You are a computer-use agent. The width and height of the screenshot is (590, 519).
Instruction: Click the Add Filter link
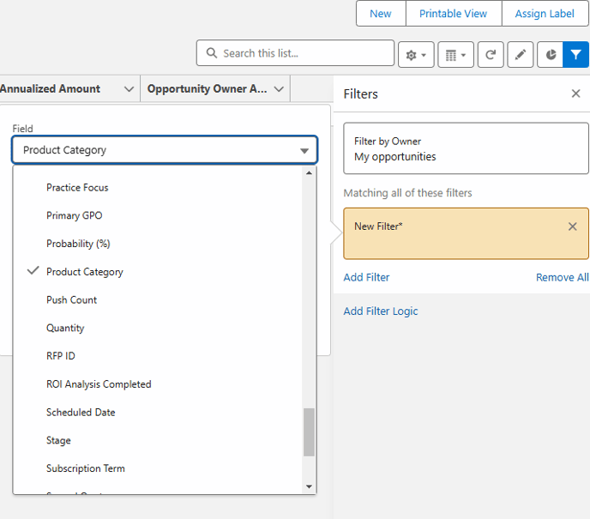(366, 277)
